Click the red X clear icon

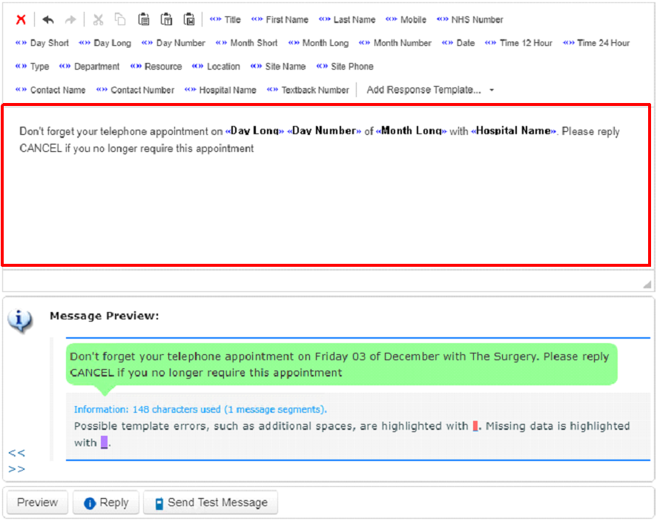22,20
